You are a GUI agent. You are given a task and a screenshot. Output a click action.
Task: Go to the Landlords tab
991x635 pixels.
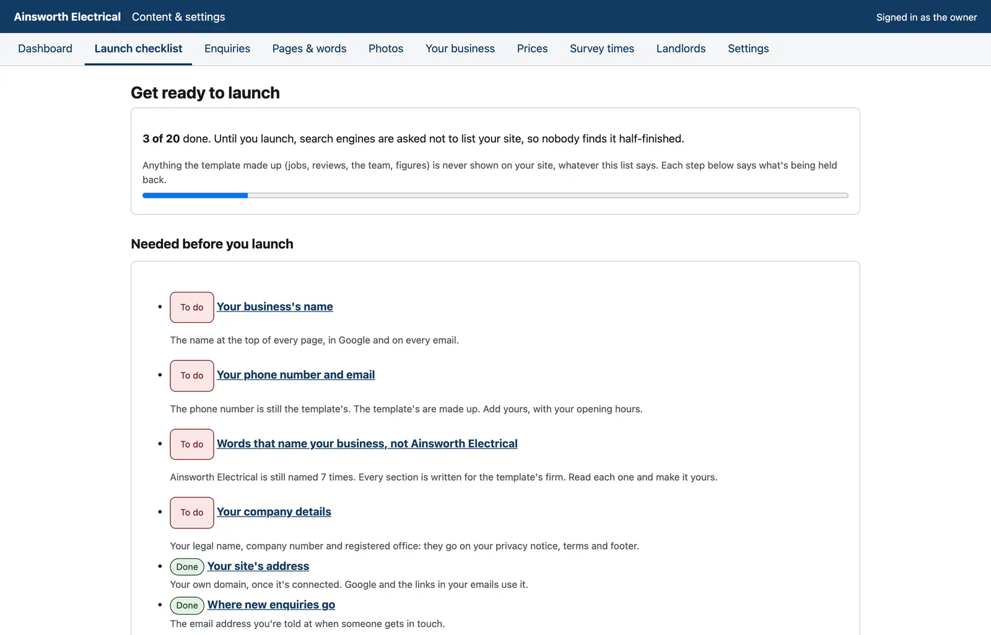681,48
